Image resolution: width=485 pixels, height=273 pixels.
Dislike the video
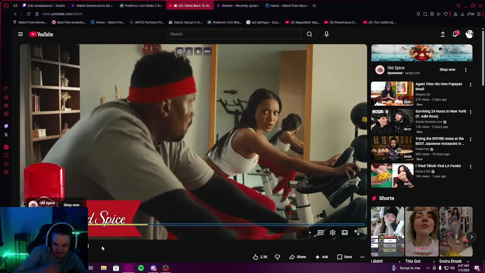[277, 257]
